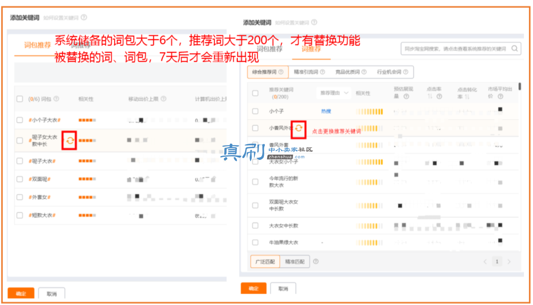Click the 热搜 tag in the 小个子 row
This screenshot has width=533, height=305.
[326, 111]
